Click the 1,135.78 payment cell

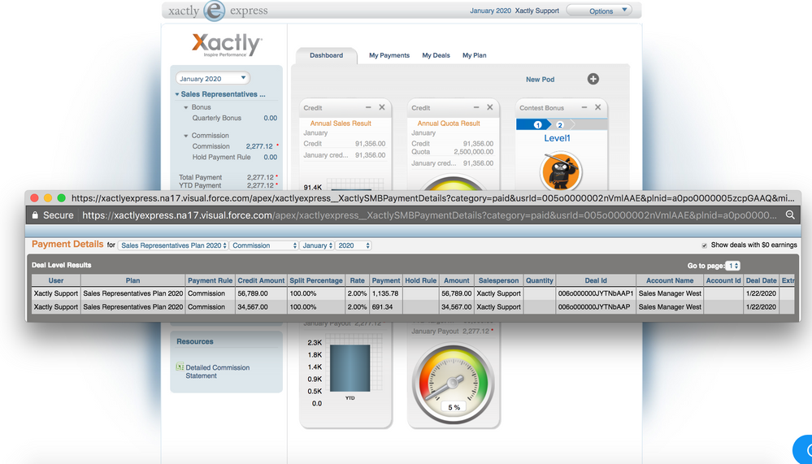(384, 293)
